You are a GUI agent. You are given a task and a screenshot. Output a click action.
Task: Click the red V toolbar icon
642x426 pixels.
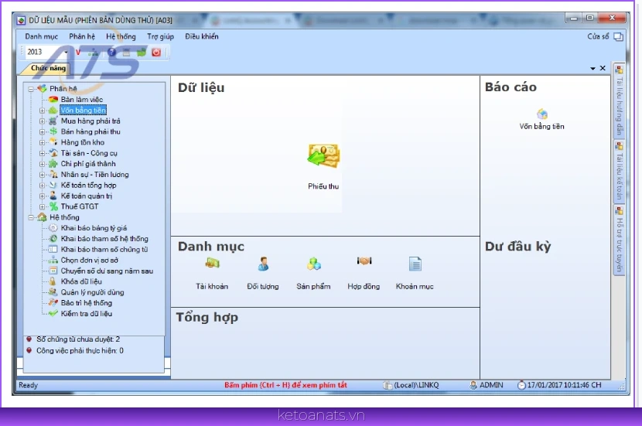(x=78, y=52)
